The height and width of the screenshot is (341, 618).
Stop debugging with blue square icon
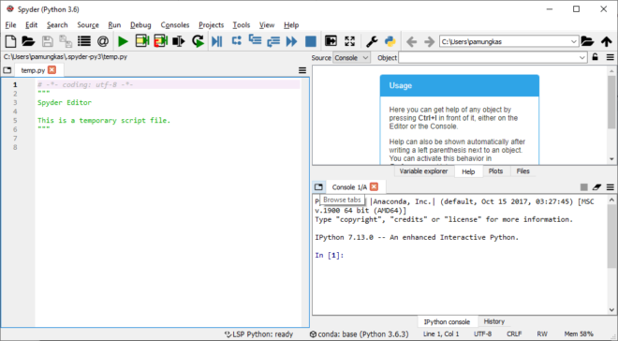311,41
